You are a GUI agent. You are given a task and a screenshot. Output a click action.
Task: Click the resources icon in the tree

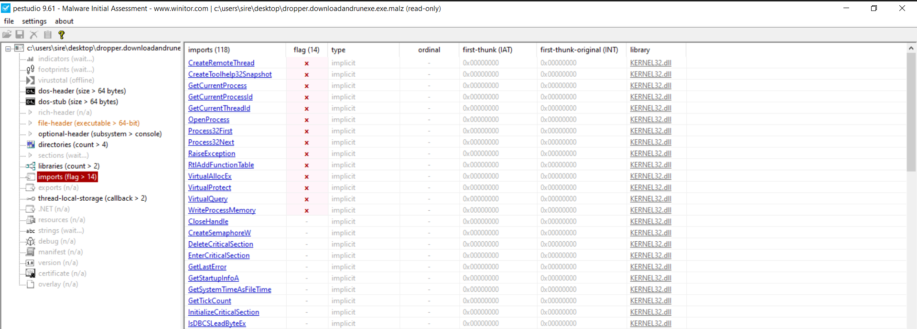click(x=30, y=220)
